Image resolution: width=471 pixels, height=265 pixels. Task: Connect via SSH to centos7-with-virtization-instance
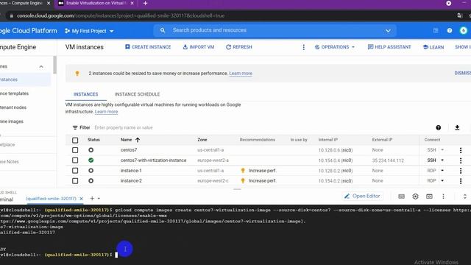431,160
